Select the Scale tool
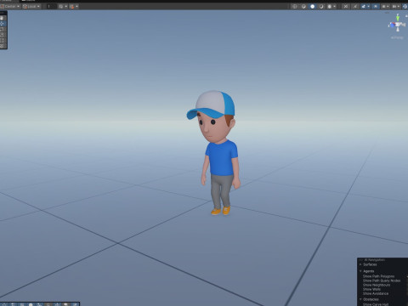 pos(2,35)
